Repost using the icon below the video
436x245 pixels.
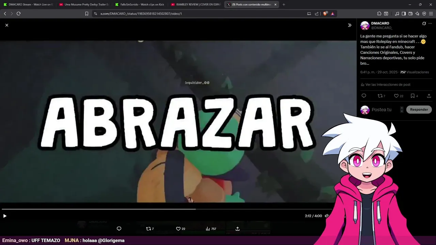[x=150, y=229]
